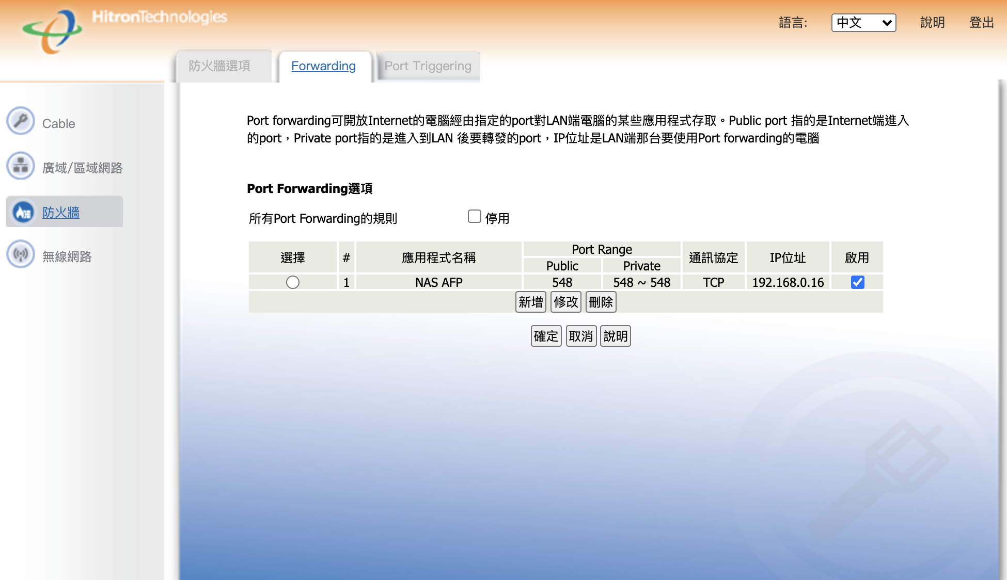The width and height of the screenshot is (1007, 580).
Task: Toggle the 停用 checkbox for all rules
Action: 475,216
